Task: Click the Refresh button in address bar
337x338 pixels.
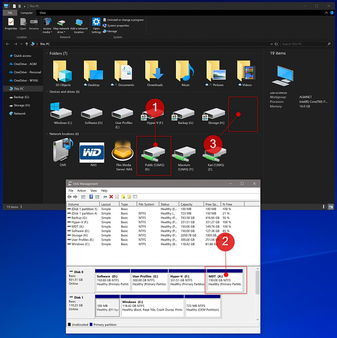Action: point(276,44)
